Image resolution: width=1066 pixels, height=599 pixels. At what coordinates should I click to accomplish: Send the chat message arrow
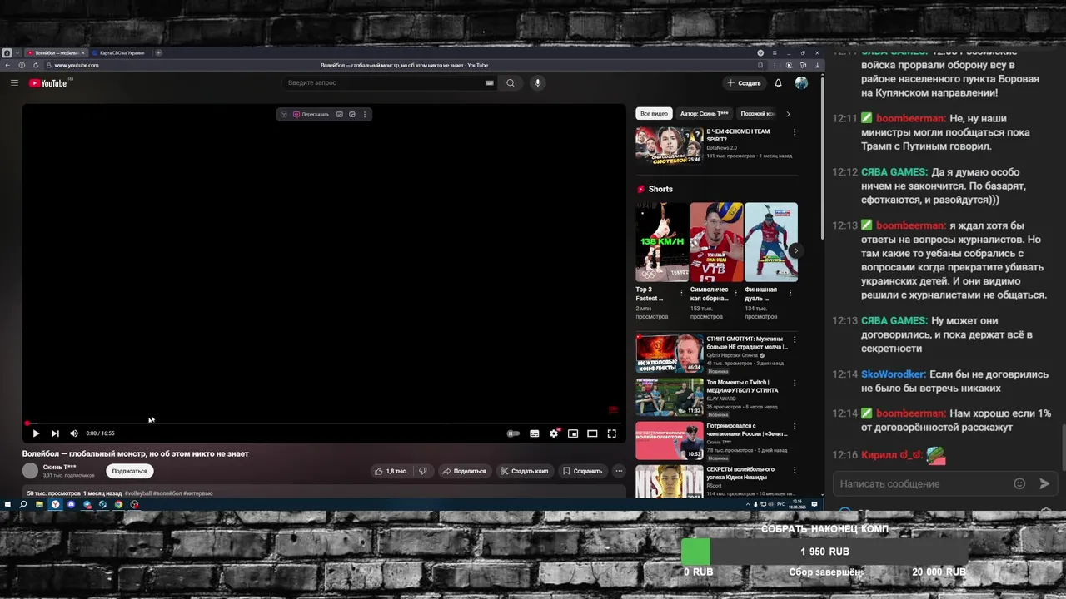[x=1044, y=483]
